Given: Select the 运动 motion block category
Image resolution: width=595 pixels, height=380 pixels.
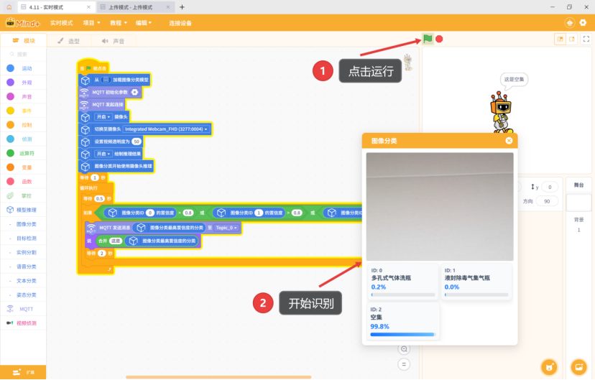Looking at the screenshot, I should point(27,68).
